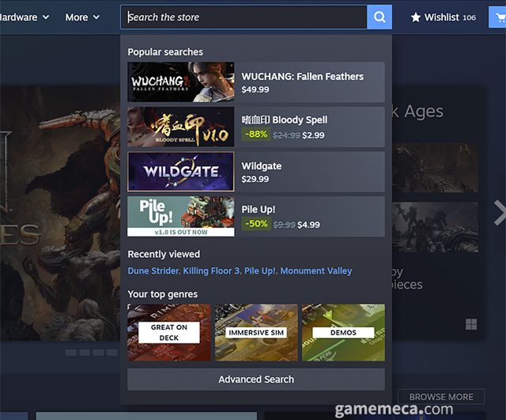Click the Wishlist star icon
Screen dimensions: 506x420
coord(416,17)
